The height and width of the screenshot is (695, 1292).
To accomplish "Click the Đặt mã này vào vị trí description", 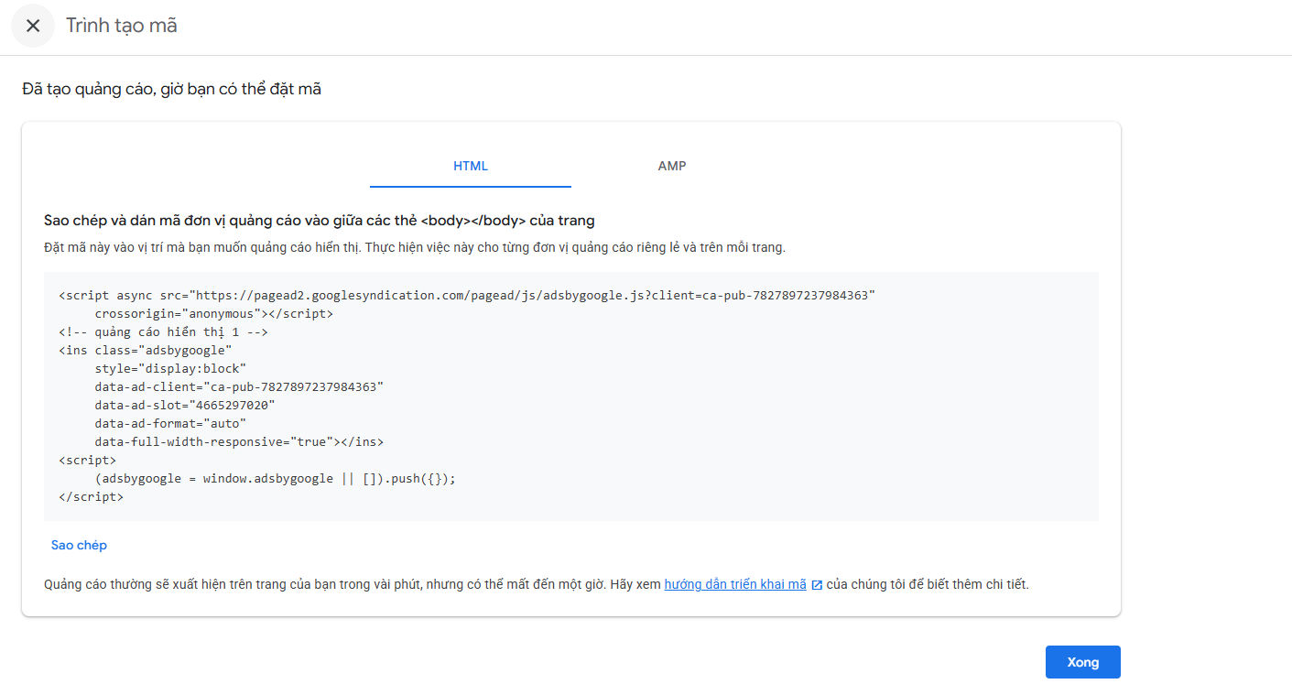I will tap(415, 247).
